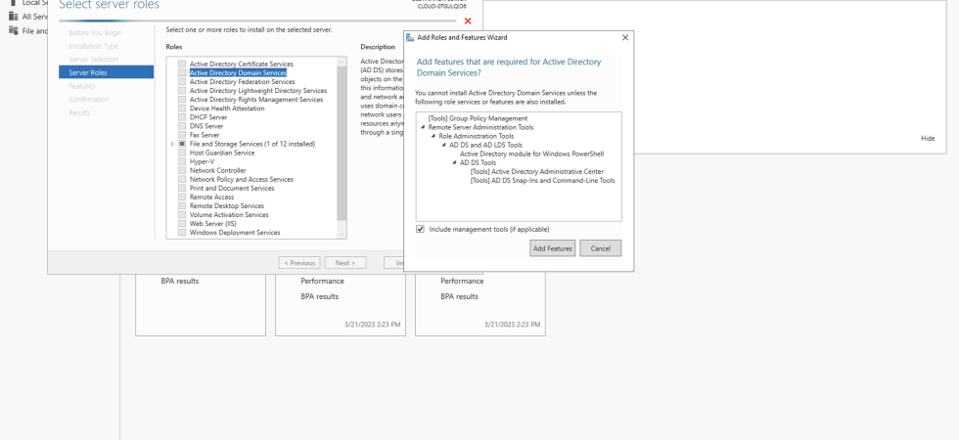Uncheck Include management tools (if applicable)
Image resolution: width=959 pixels, height=440 pixels.
tap(420, 229)
